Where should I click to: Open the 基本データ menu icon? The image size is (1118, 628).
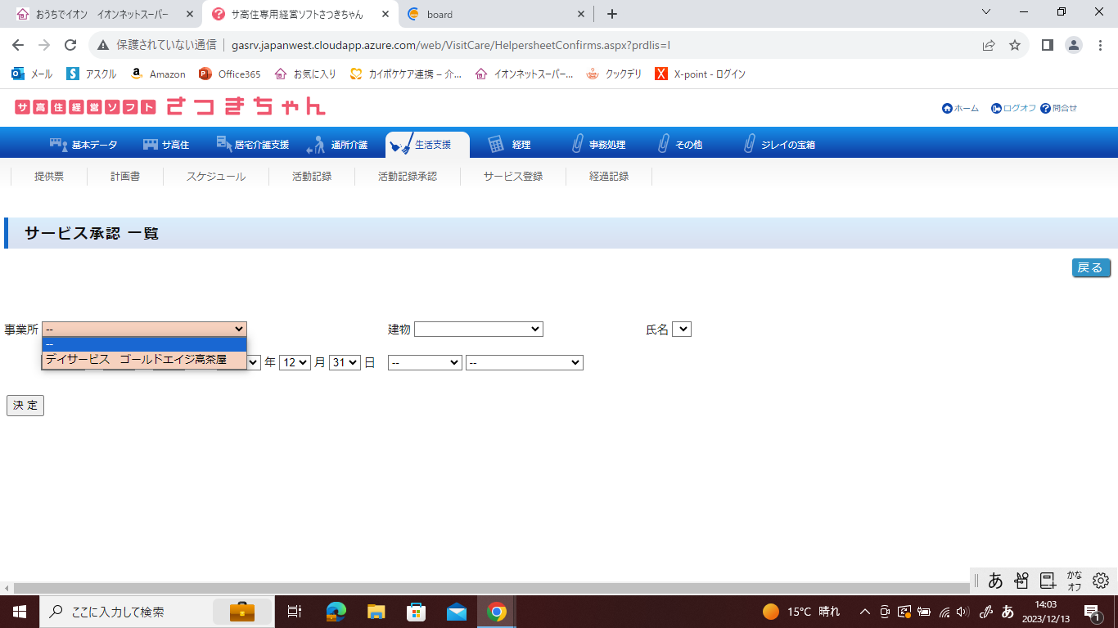59,145
